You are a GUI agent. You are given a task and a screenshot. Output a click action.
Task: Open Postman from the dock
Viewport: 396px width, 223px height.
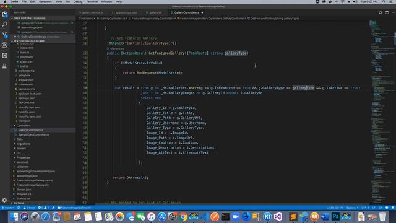coord(215,217)
